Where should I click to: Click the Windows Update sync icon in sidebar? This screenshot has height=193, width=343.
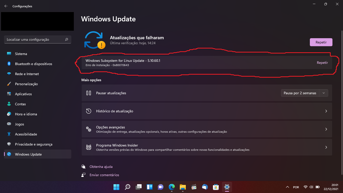point(9,154)
